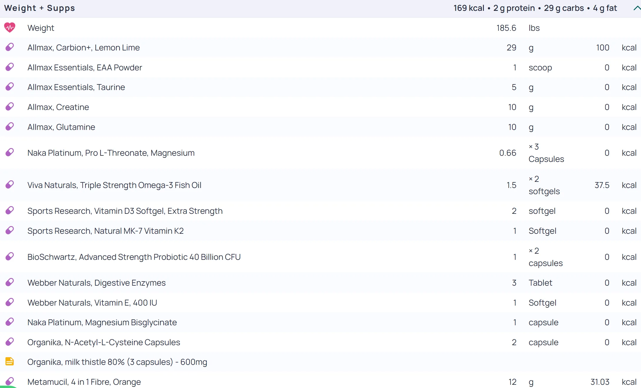Click the yellow note icon for milk thistle

point(10,362)
